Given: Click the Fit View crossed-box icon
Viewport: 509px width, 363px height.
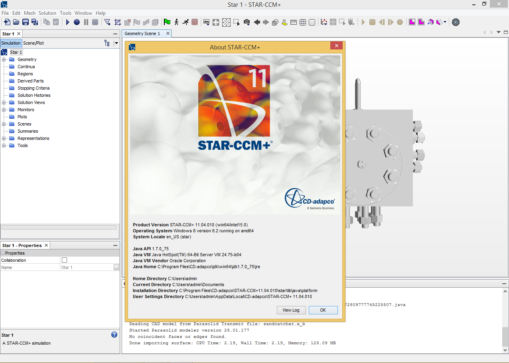Looking at the screenshot, I should pos(226,22).
